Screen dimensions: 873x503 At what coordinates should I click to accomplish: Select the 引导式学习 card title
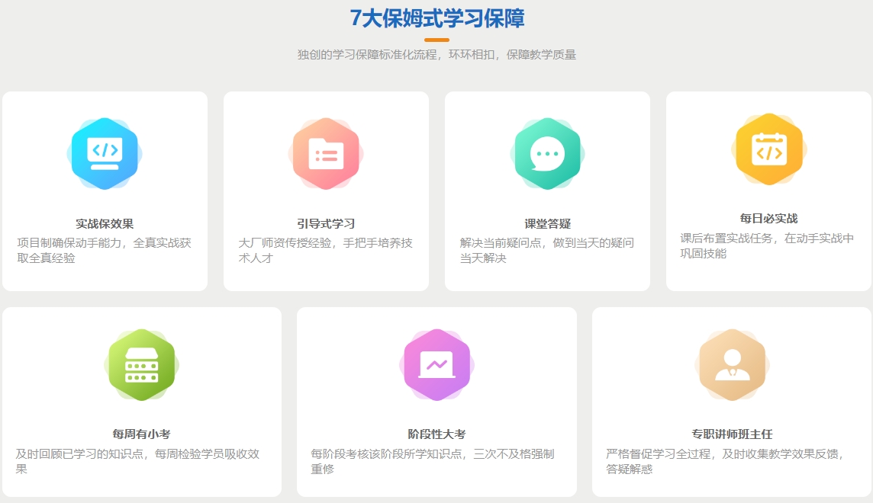click(326, 223)
